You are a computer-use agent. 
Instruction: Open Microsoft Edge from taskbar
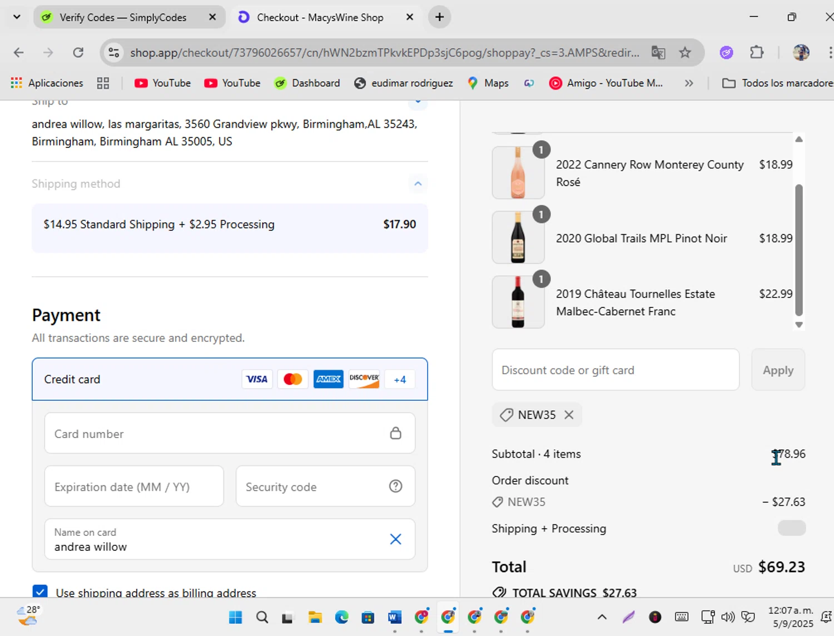point(341,617)
